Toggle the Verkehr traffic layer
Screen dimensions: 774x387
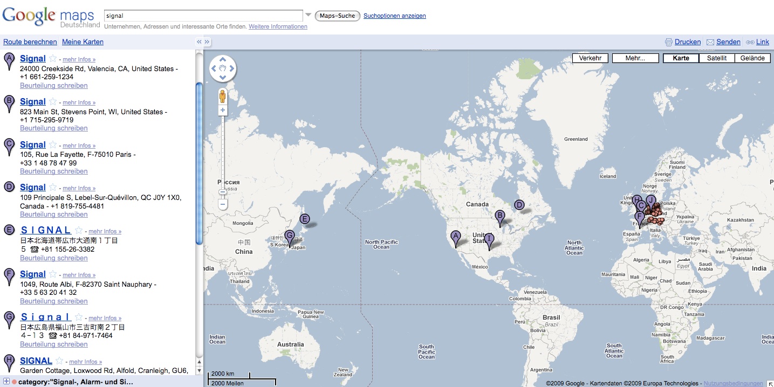click(x=590, y=58)
